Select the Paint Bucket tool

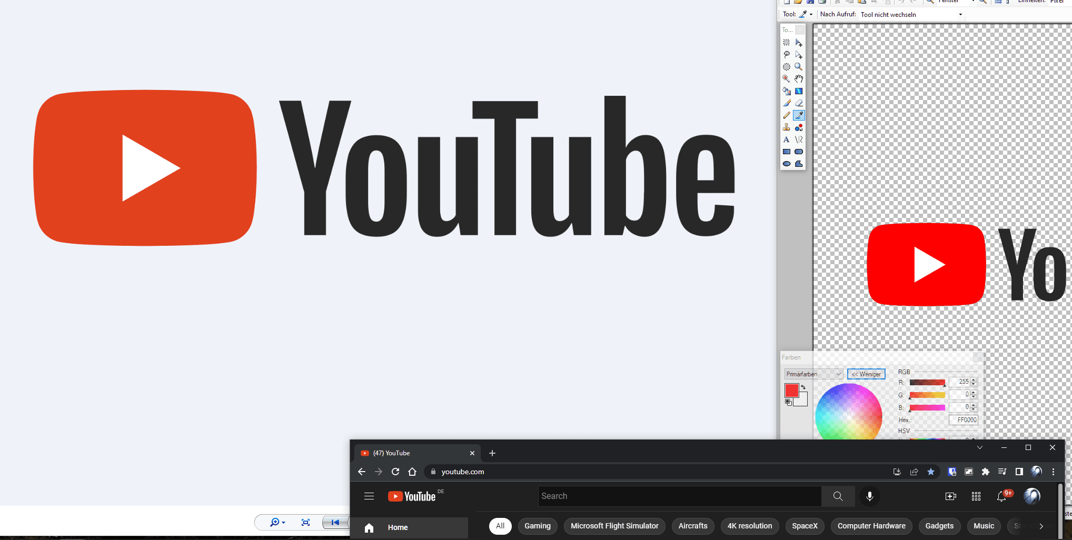pyautogui.click(x=787, y=91)
